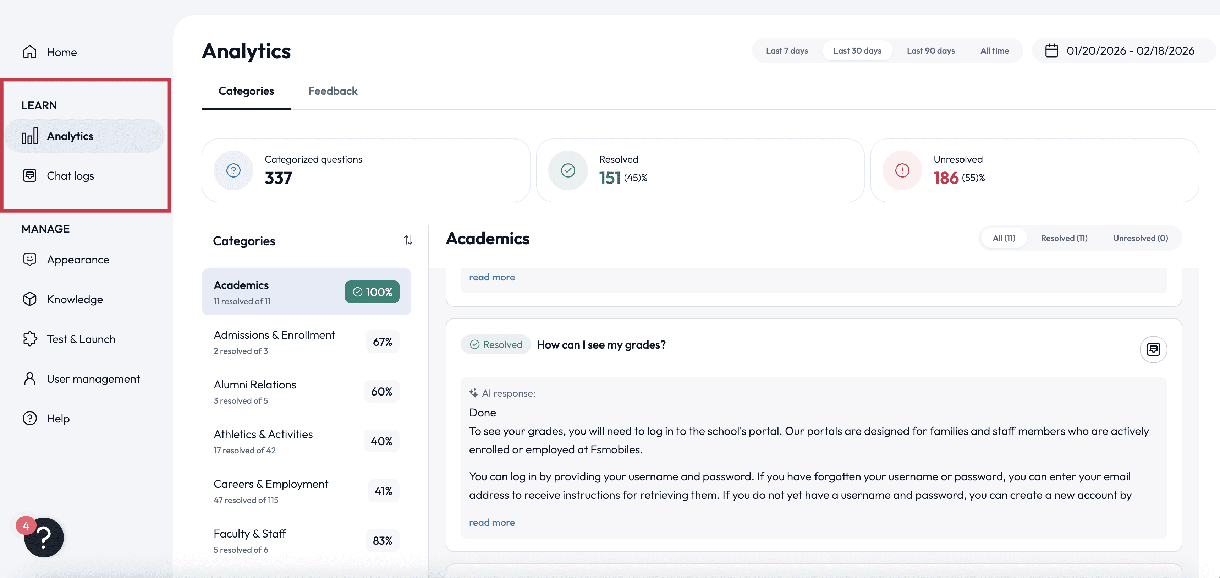
Task: Select the Academics category
Action: (x=307, y=292)
